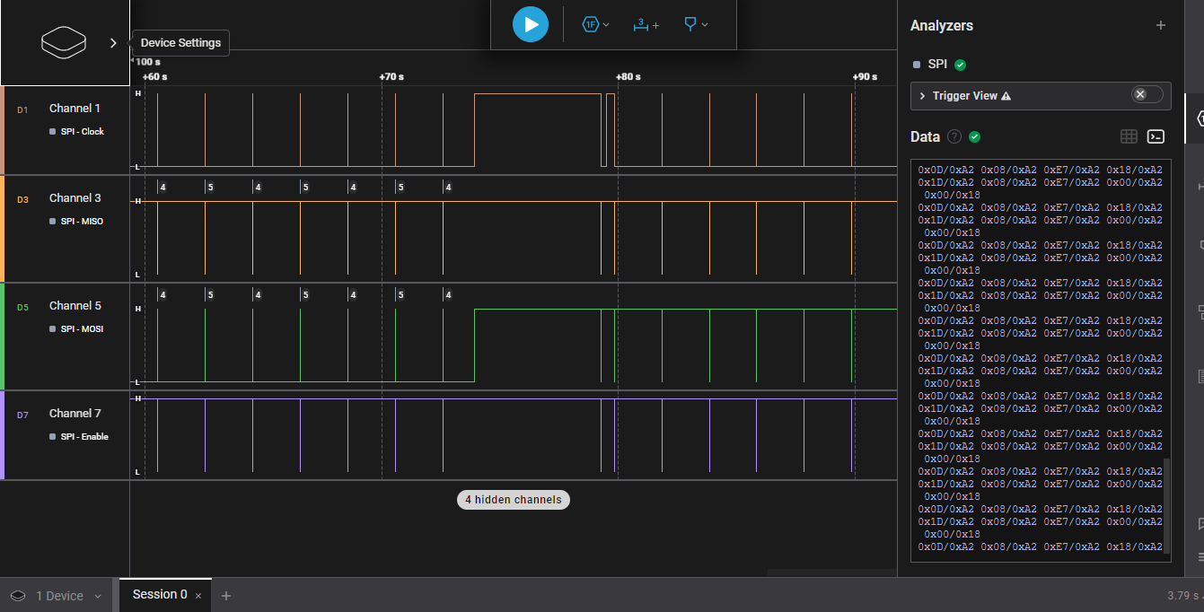The image size is (1204, 612).
Task: Switch Data panel to table view
Action: (1129, 136)
